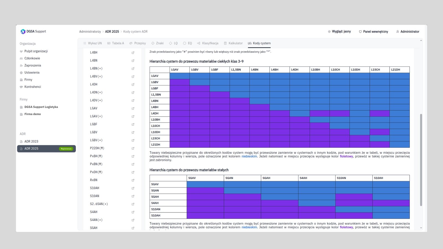The image size is (443, 249).
Task: Open external link icon beside LGAV code
Action: pyautogui.click(x=133, y=108)
